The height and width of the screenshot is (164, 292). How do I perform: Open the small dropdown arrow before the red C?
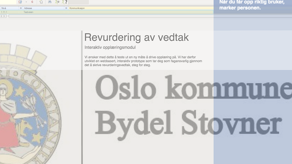tap(26, 2)
